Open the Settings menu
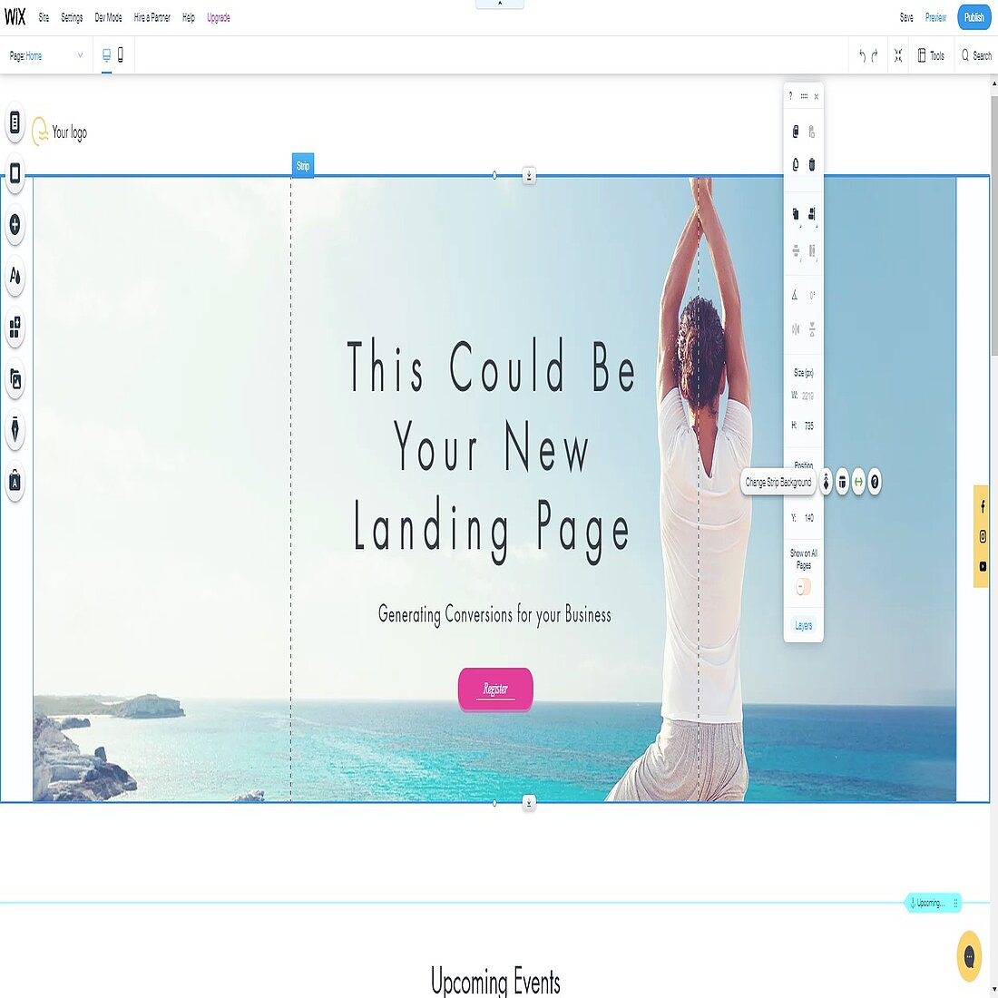 click(71, 16)
